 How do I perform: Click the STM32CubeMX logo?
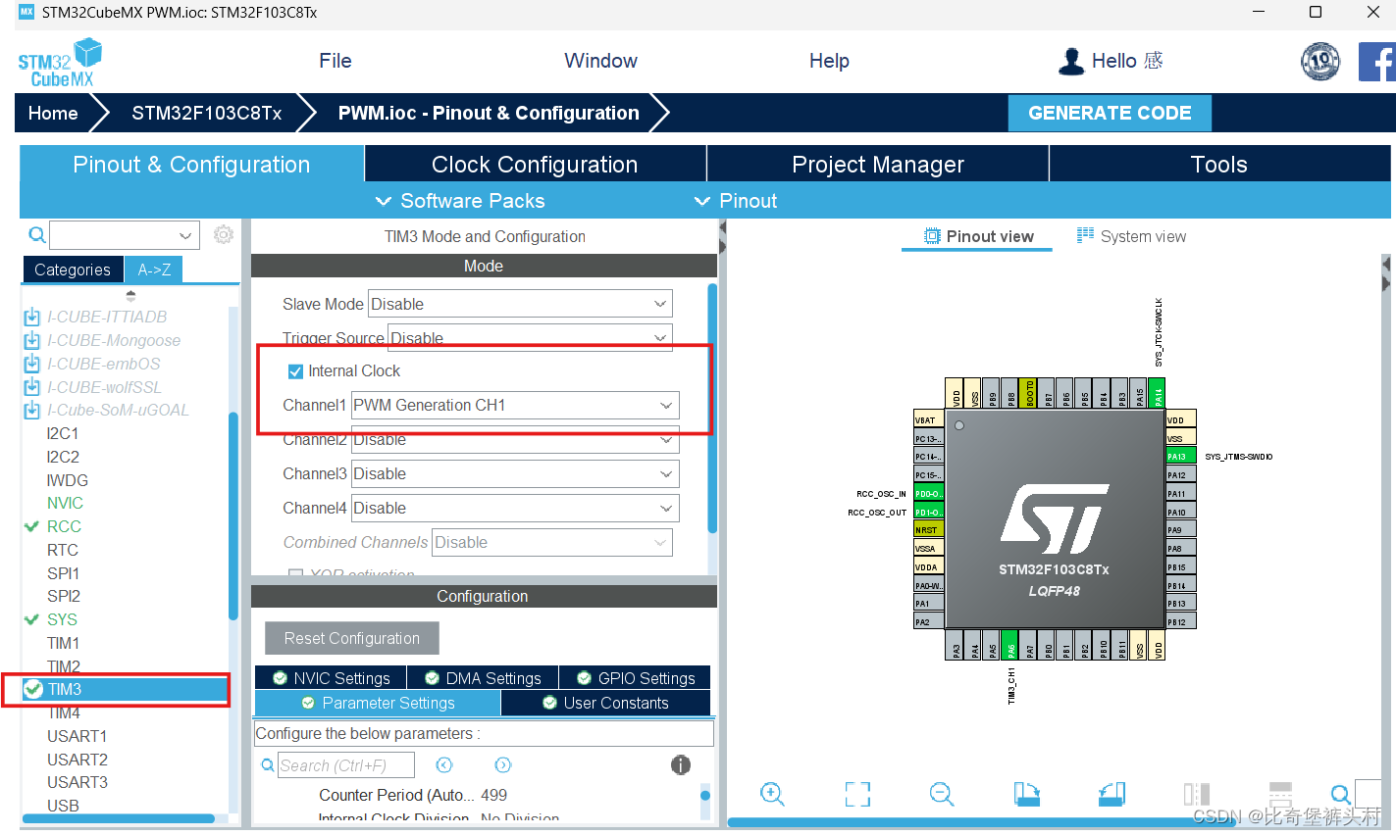click(x=60, y=63)
